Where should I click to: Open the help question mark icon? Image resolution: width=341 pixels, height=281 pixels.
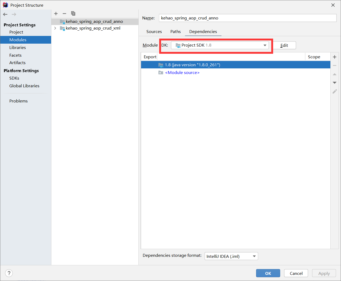click(x=9, y=273)
